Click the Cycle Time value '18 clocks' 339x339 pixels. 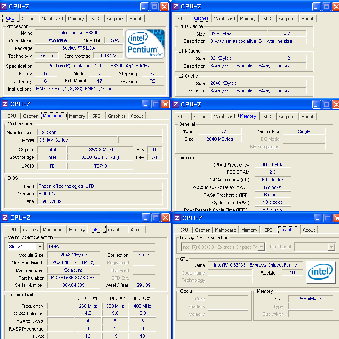click(272, 202)
